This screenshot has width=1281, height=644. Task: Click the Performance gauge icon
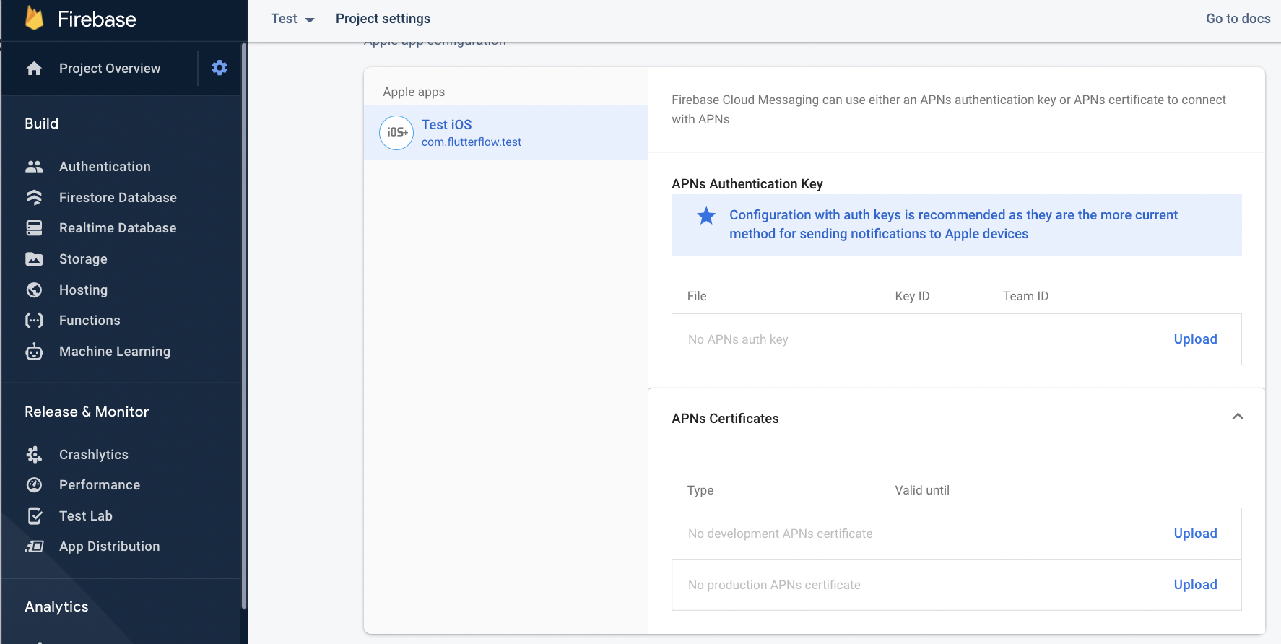point(34,485)
